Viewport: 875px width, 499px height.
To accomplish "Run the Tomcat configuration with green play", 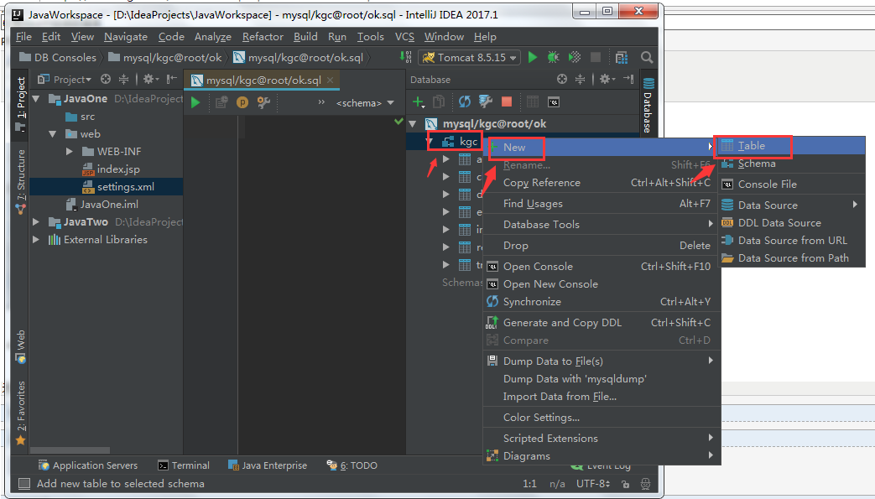I will pos(533,58).
